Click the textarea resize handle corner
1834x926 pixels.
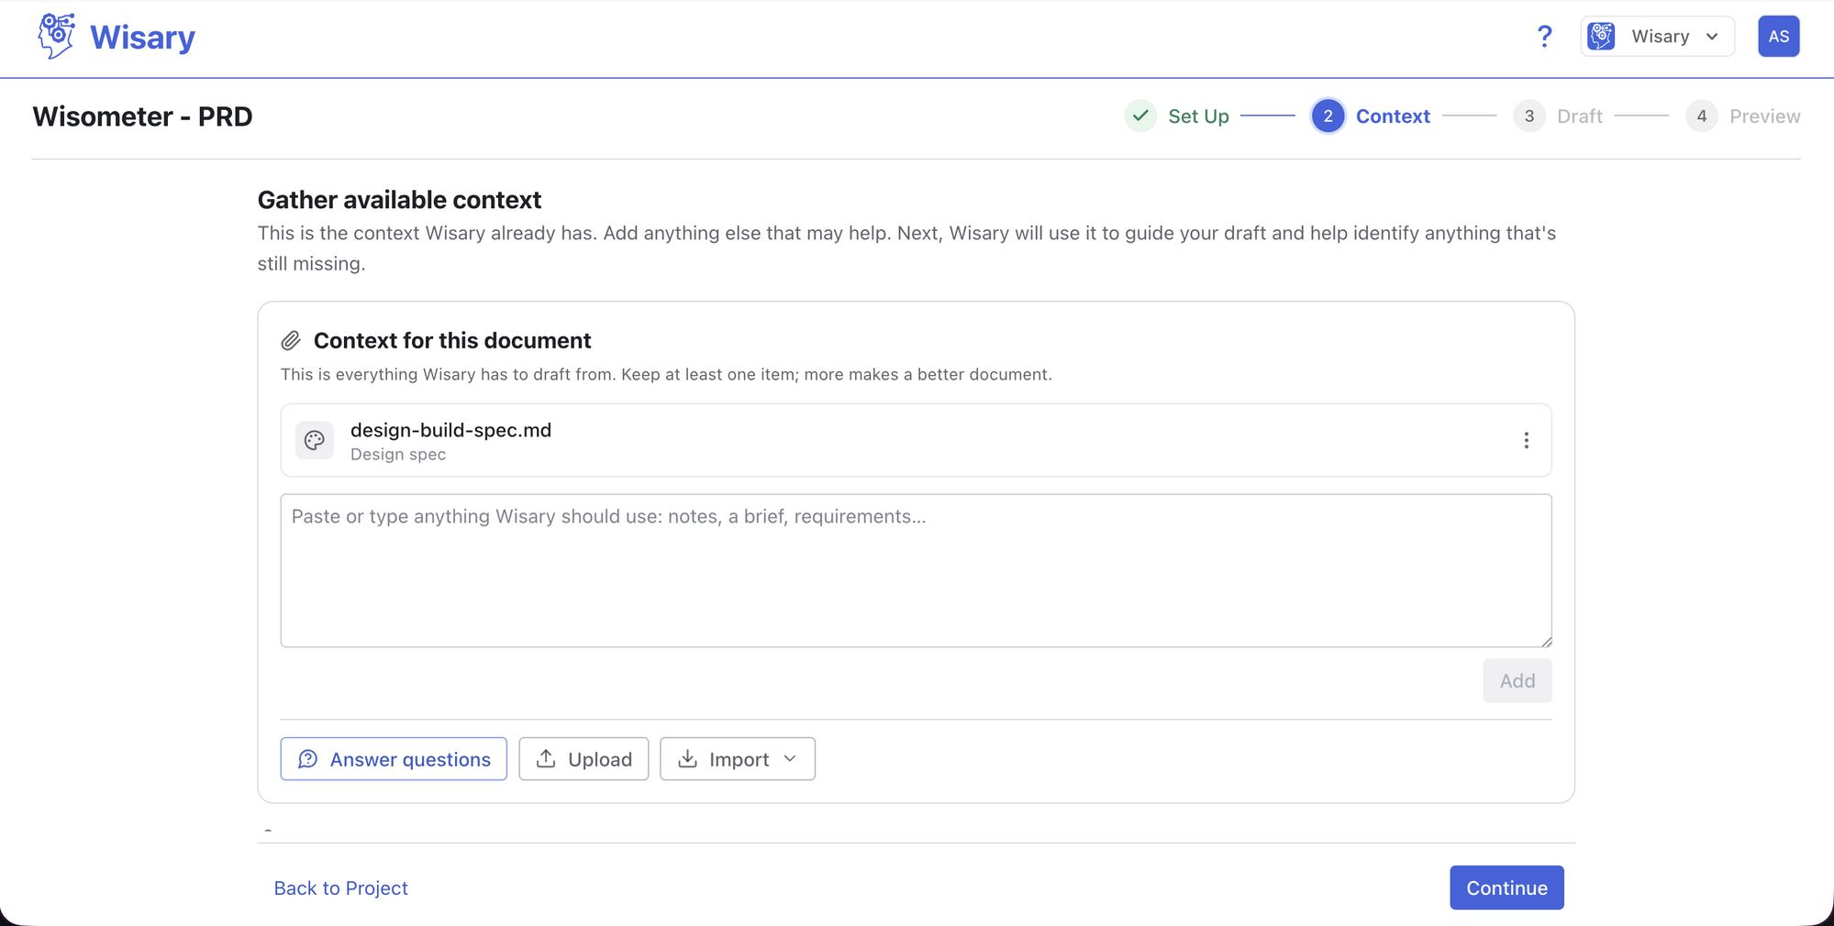tap(1546, 641)
